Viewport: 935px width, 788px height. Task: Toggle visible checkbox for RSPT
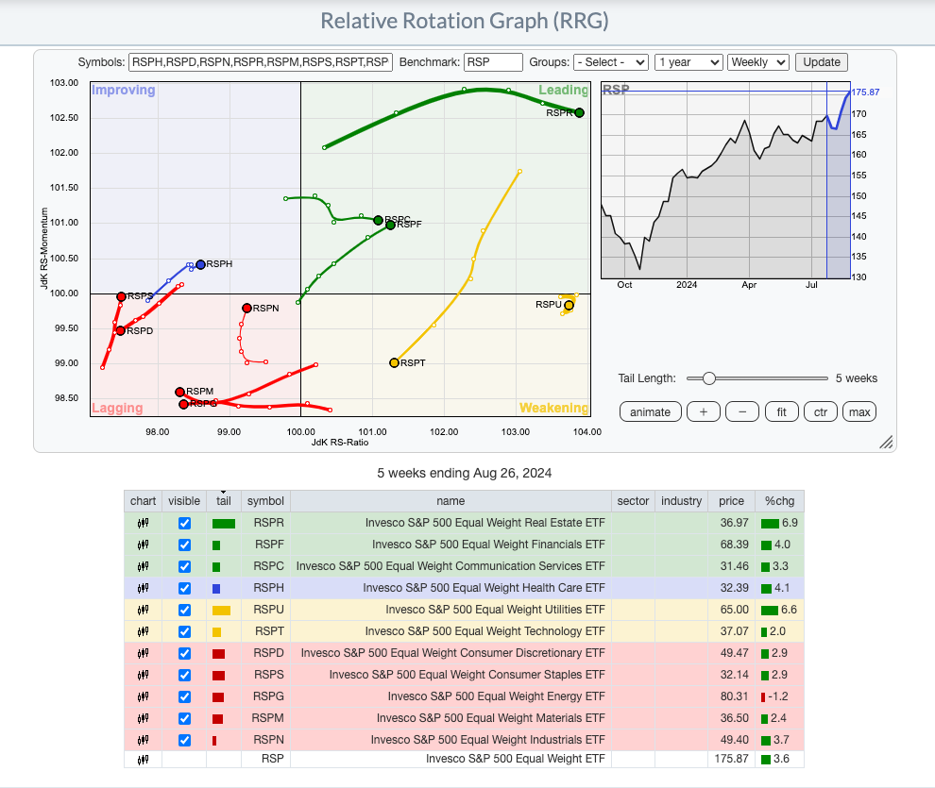pyautogui.click(x=185, y=631)
